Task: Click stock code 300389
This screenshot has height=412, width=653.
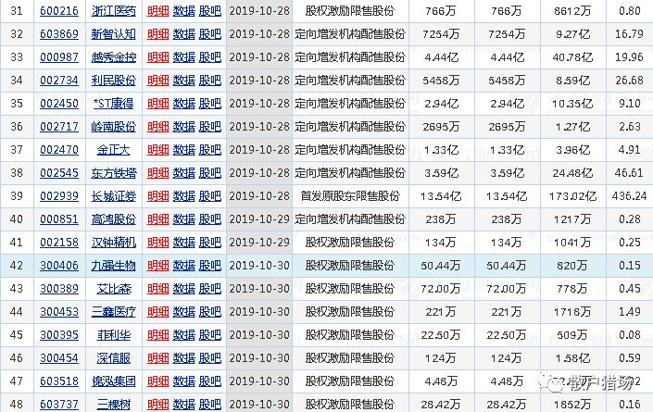Action: 59,289
